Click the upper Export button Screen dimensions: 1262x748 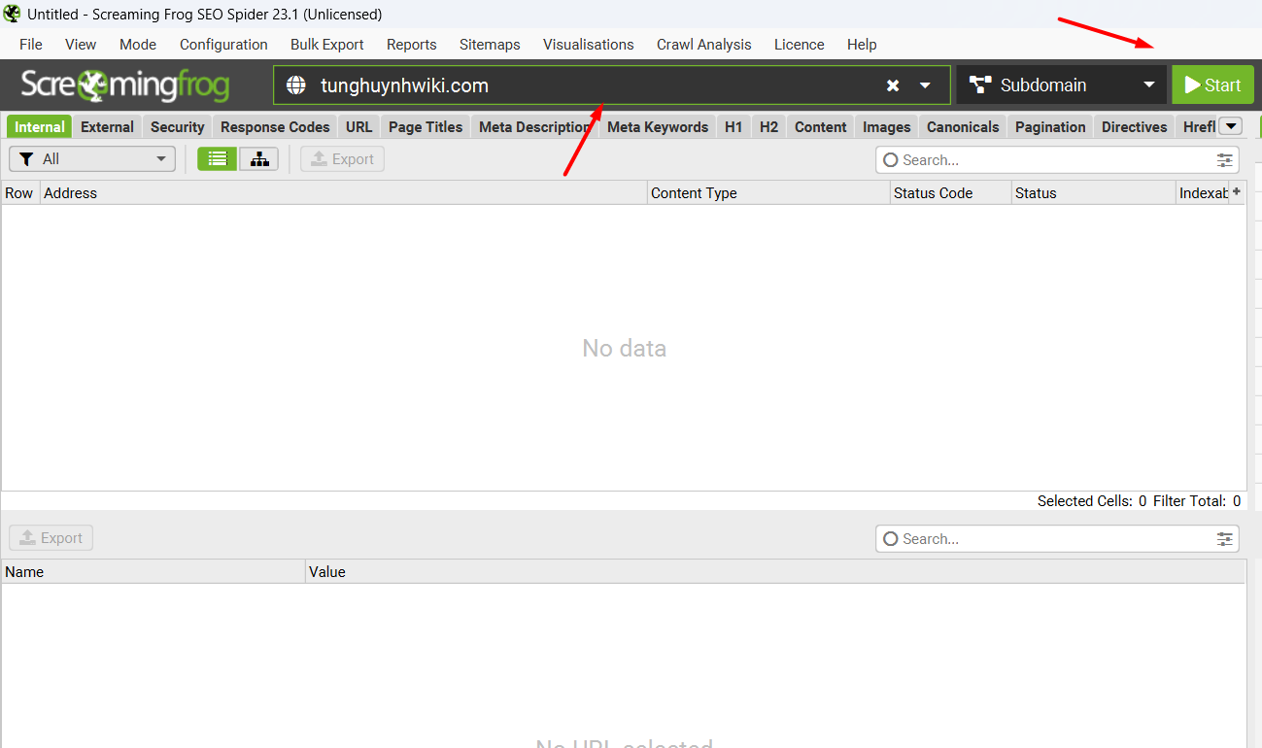tap(342, 159)
